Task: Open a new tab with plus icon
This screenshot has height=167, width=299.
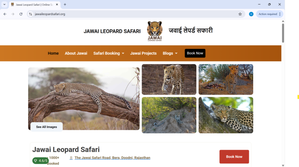Action: [65, 5]
